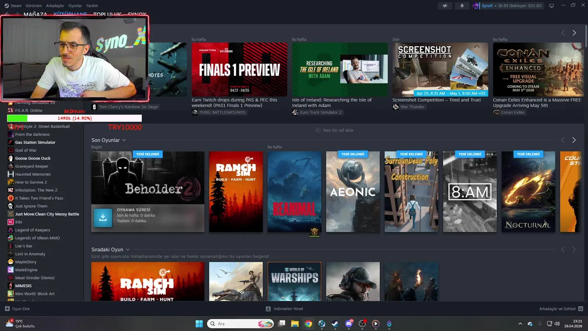Click the Steam taskbar icon
This screenshot has width=588, height=331.
(x=335, y=324)
